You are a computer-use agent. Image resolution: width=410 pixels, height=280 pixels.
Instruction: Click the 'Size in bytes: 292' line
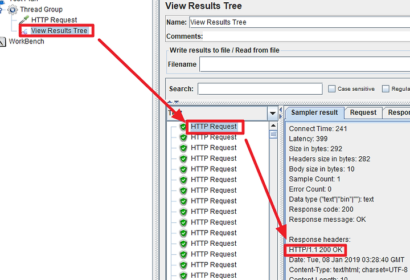click(315, 149)
